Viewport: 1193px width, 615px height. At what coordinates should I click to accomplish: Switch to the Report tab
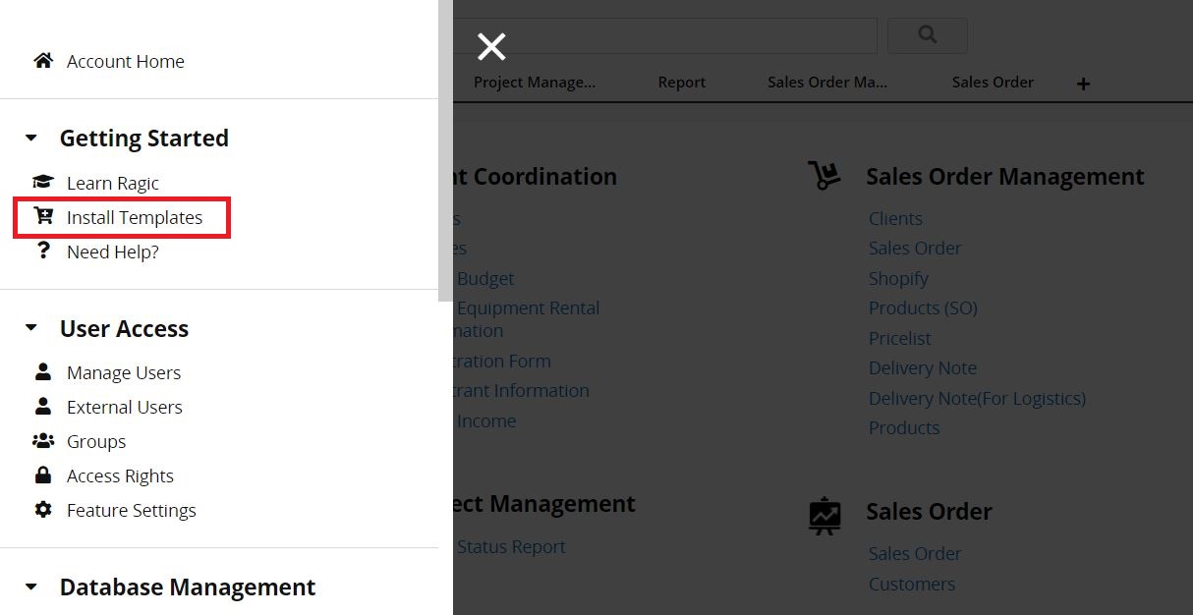(x=682, y=83)
